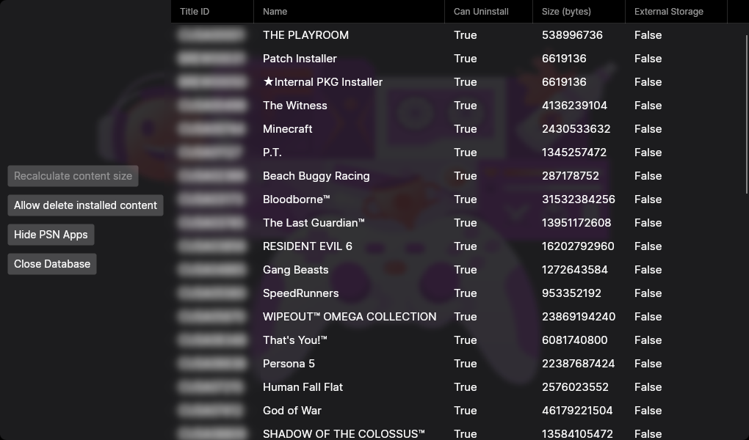This screenshot has width=749, height=440.
Task: Select the God of War name cell
Action: pos(292,411)
